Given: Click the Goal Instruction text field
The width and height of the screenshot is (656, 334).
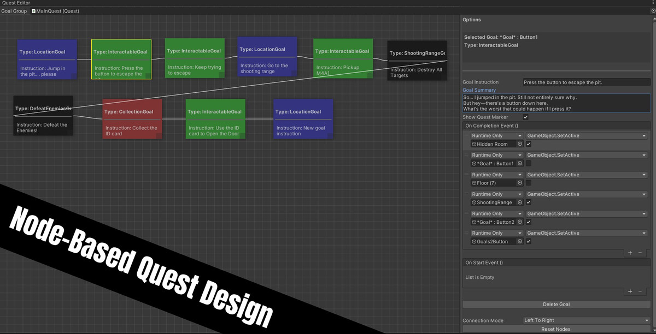Looking at the screenshot, I should (x=586, y=82).
